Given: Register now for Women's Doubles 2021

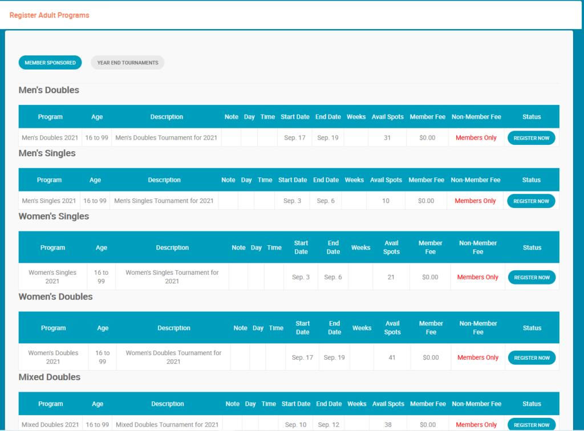Looking at the screenshot, I should coord(532,357).
